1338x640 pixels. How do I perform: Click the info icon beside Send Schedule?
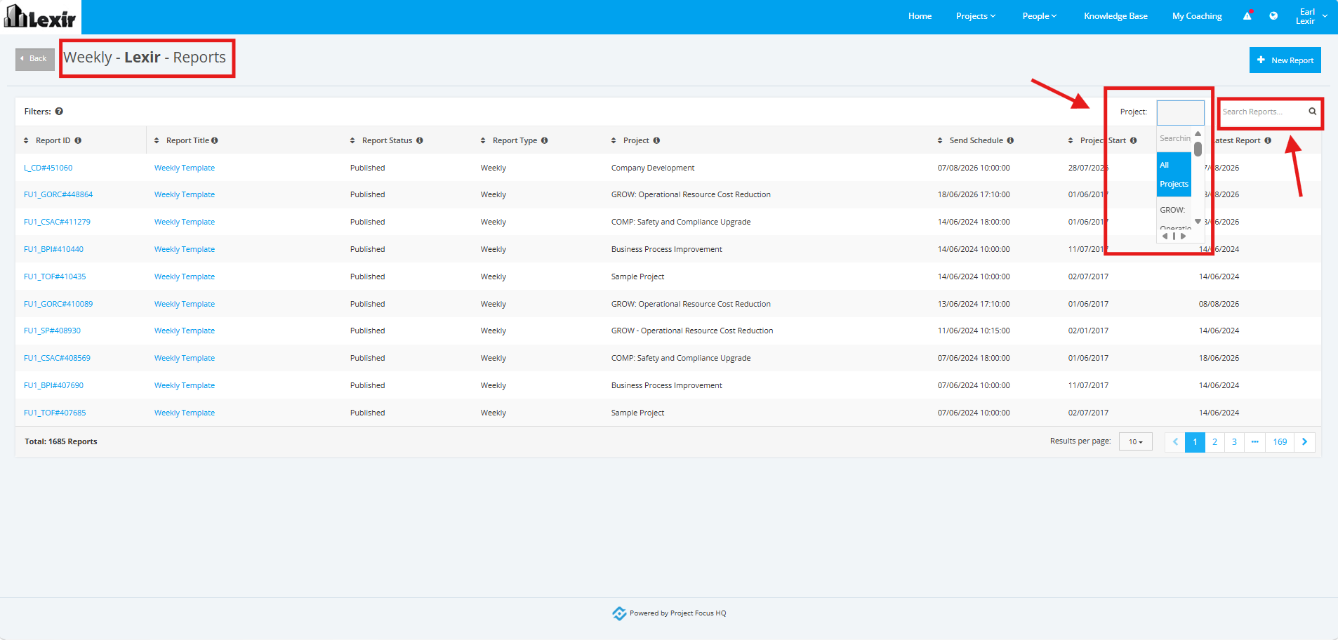1010,140
